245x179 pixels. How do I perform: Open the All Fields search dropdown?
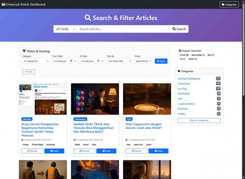click(65, 29)
